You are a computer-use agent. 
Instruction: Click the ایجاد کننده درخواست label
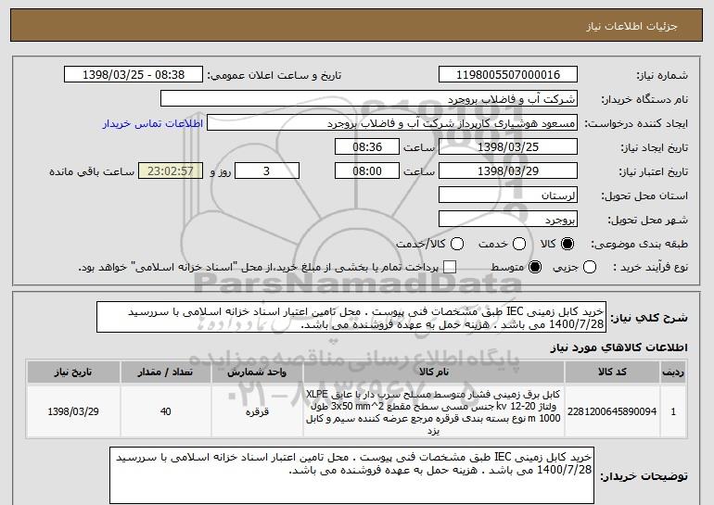(x=636, y=123)
